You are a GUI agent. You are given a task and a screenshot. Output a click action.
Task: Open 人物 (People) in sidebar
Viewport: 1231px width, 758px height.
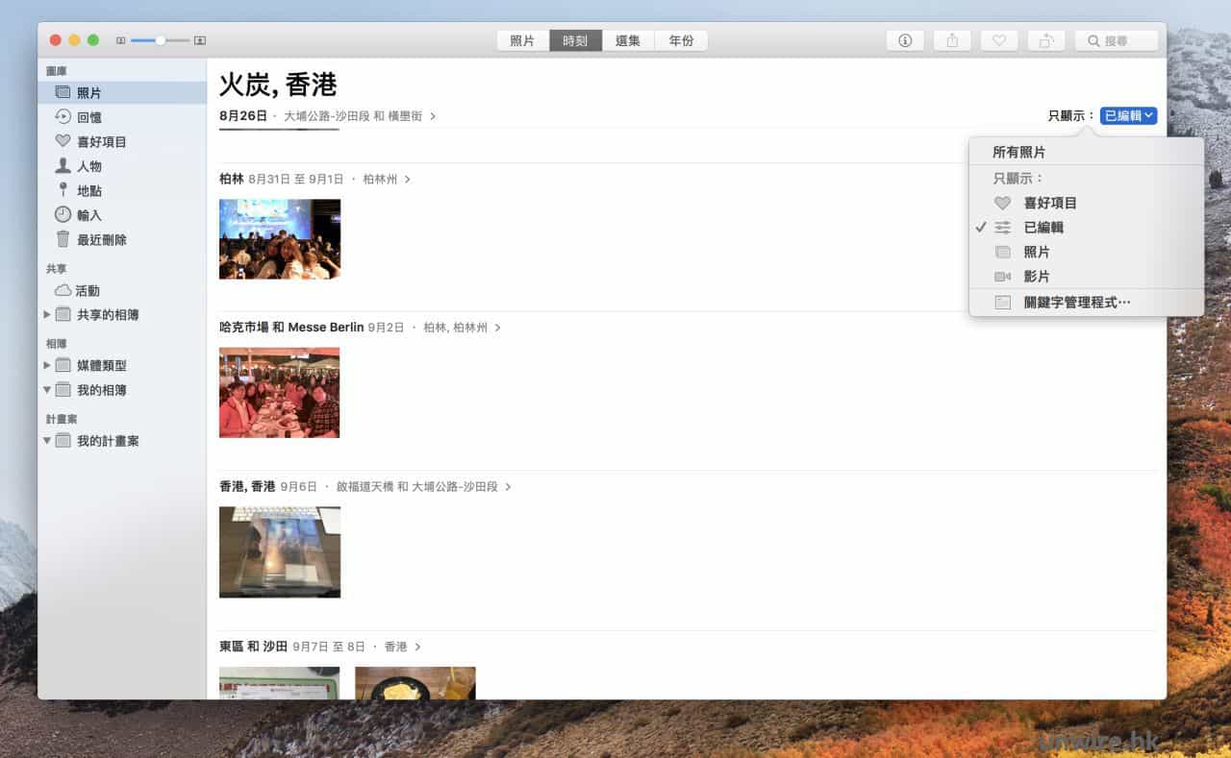tap(88, 166)
